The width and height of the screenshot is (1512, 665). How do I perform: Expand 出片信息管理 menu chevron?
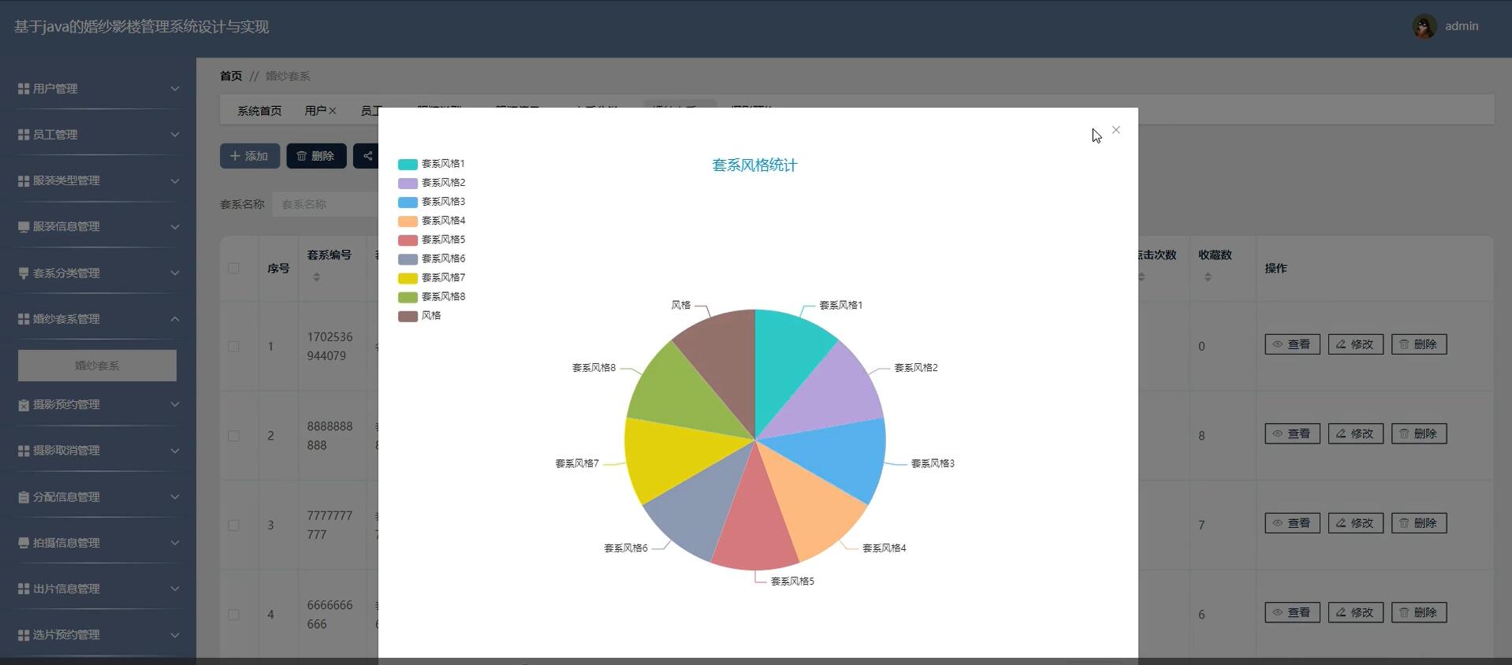click(175, 589)
